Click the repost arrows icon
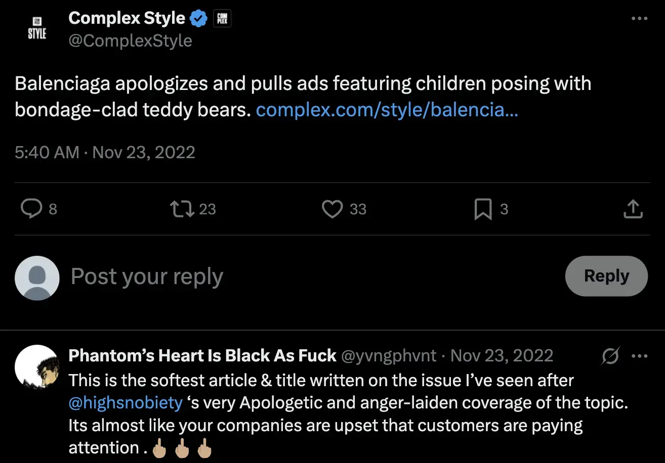 [x=182, y=209]
